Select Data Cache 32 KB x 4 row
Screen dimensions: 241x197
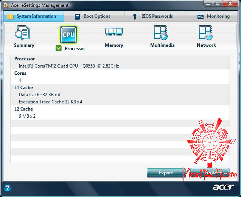[39, 95]
